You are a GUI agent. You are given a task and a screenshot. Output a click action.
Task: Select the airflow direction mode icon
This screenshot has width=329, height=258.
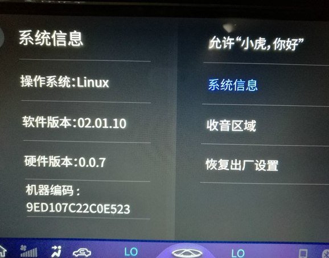(56, 251)
